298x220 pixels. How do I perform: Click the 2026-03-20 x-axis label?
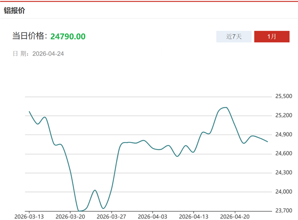pos(70,216)
